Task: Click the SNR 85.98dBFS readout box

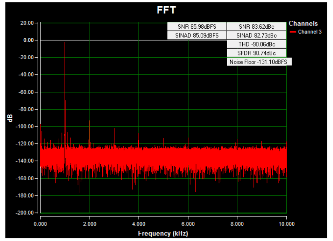Action: (197, 27)
